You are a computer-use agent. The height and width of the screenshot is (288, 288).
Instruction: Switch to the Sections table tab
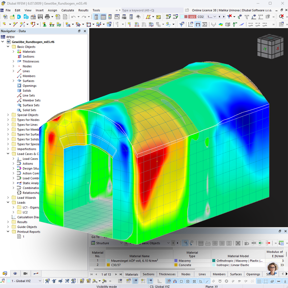(149, 274)
